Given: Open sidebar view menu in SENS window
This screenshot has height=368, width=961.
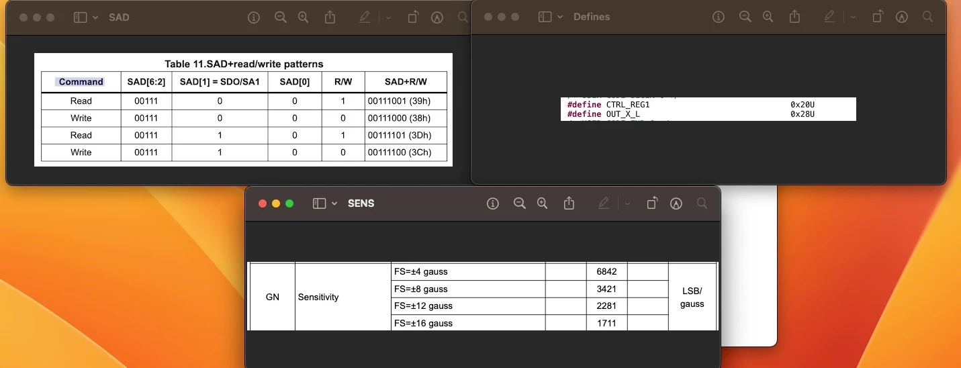Looking at the screenshot, I should pyautogui.click(x=334, y=203).
